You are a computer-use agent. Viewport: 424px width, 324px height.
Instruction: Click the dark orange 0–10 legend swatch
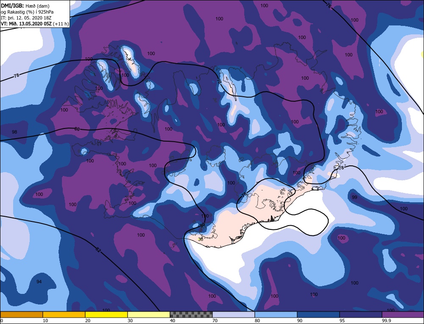(x=22, y=315)
